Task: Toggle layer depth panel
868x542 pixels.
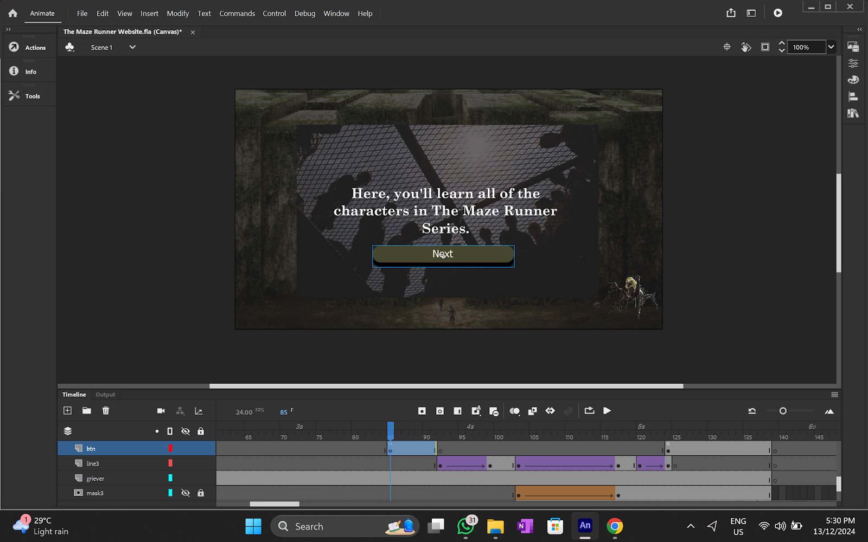Action: coord(199,411)
